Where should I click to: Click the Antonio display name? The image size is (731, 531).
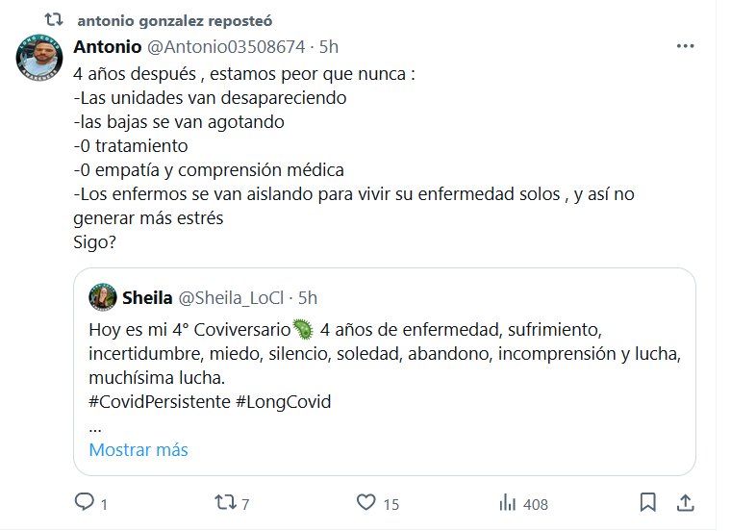pos(106,47)
